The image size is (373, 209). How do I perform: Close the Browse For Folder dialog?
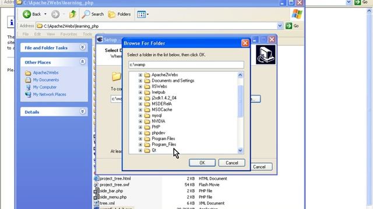[x=245, y=43]
